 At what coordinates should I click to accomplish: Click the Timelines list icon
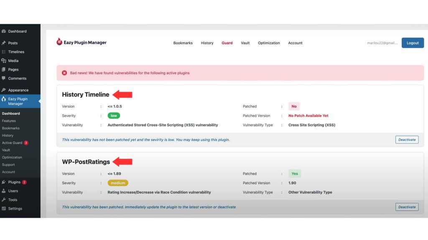(3, 52)
